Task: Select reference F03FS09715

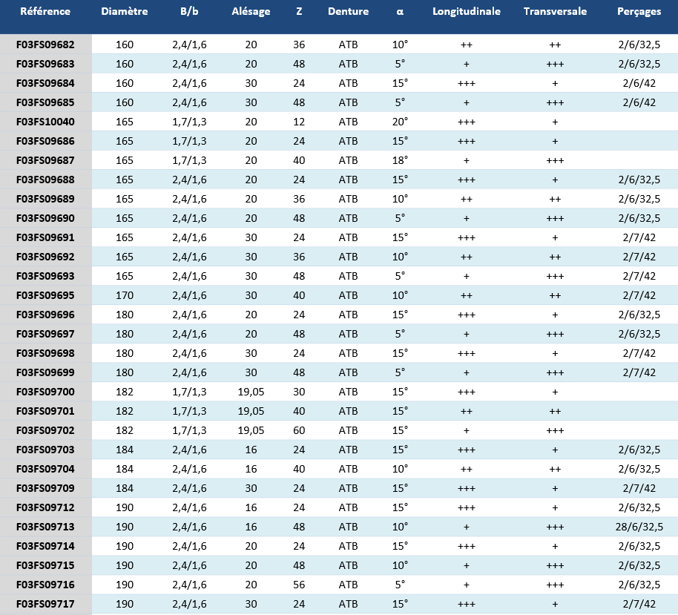Action: coord(45,565)
